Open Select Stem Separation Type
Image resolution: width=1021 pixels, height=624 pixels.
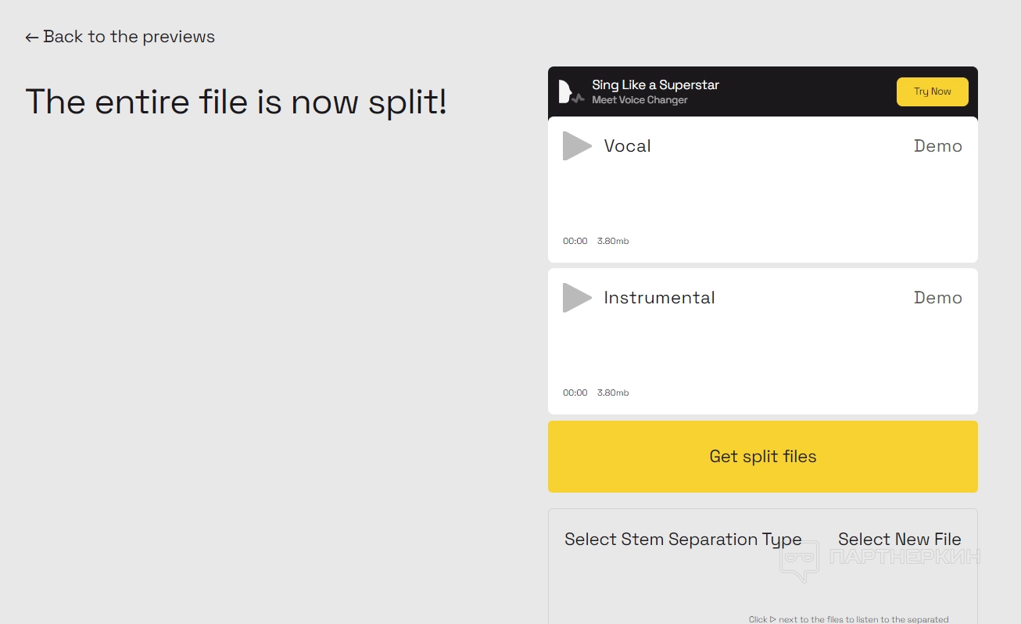(682, 540)
